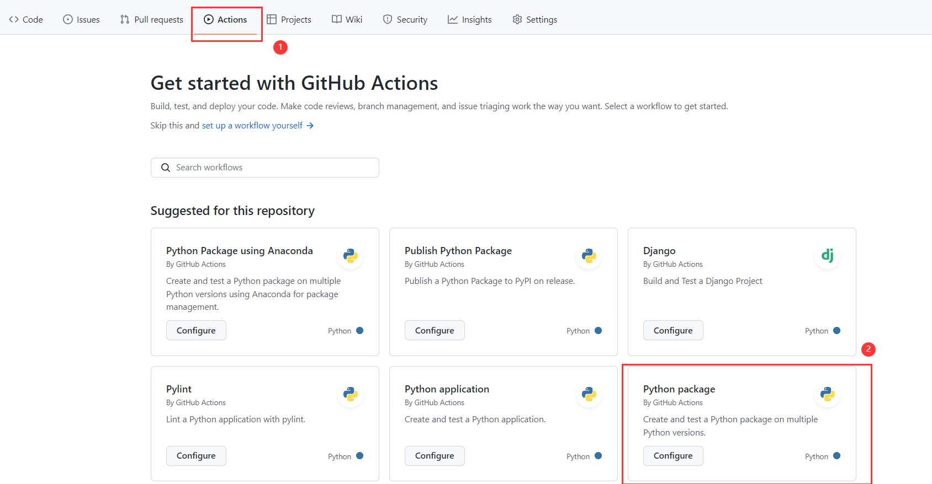Click Python language dot on Django card
Image resolution: width=932 pixels, height=484 pixels.
pos(837,331)
